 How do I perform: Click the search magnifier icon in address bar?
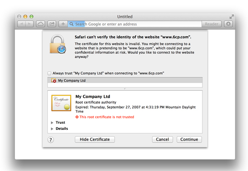tap(72, 24)
